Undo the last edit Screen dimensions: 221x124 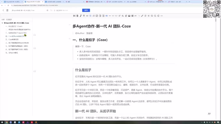click(136, 16)
